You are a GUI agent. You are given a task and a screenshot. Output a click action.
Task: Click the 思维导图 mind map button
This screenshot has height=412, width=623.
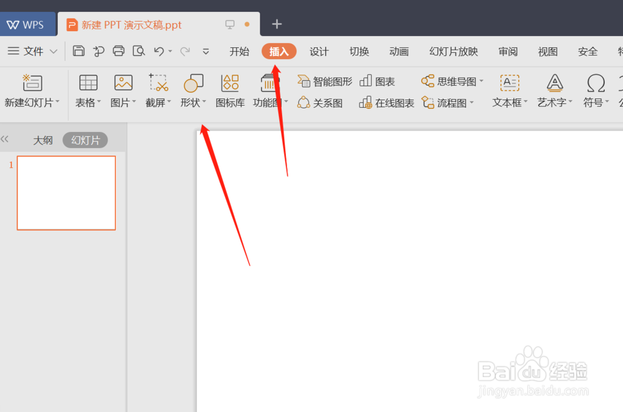coord(449,82)
